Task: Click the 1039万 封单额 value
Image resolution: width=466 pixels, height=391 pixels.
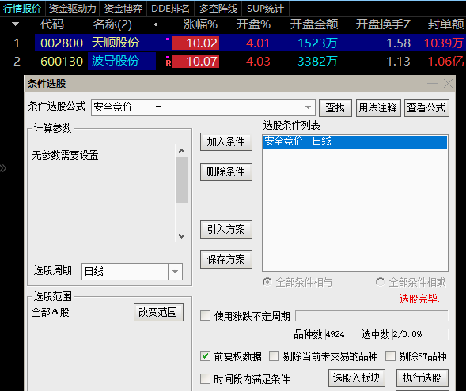Action: tap(443, 43)
